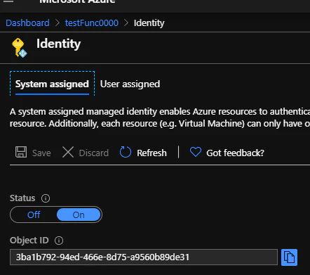310x275 pixels.
Task: Click the Status label
Action: 22,198
